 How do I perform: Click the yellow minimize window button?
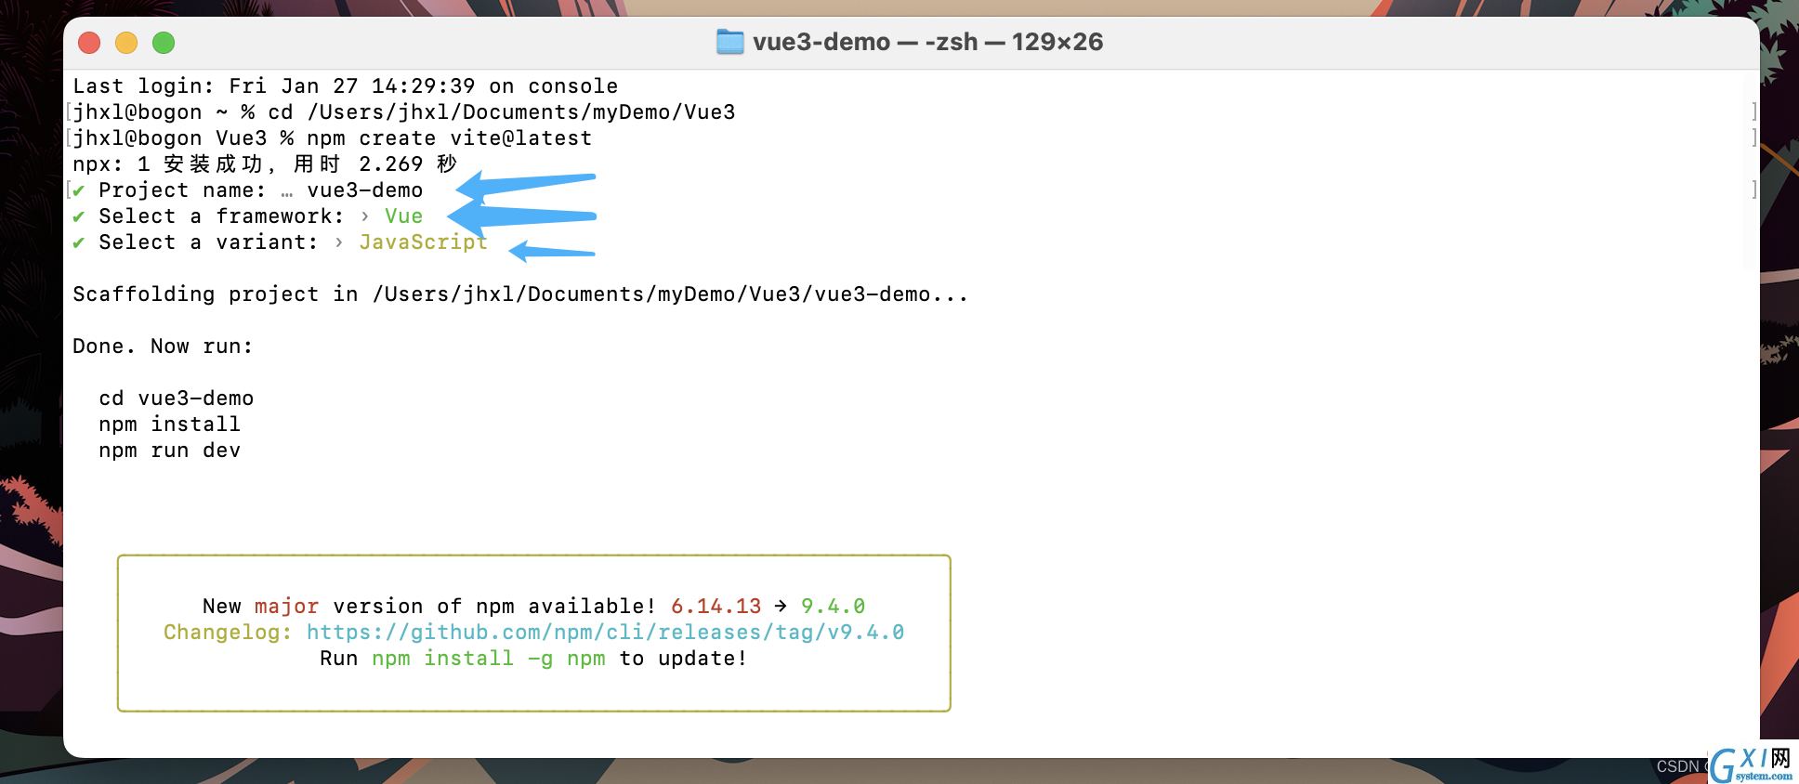click(126, 43)
